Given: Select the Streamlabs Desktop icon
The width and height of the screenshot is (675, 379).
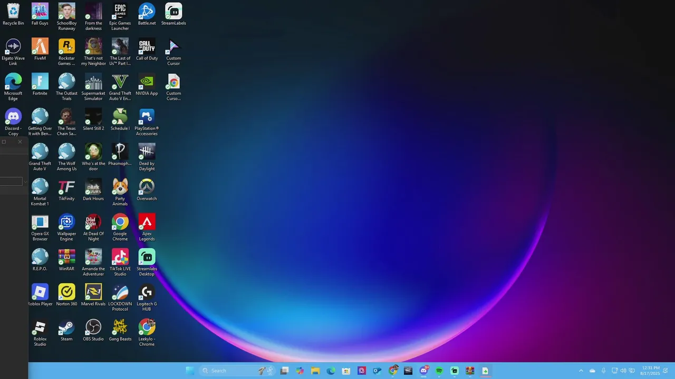Looking at the screenshot, I should (147, 262).
